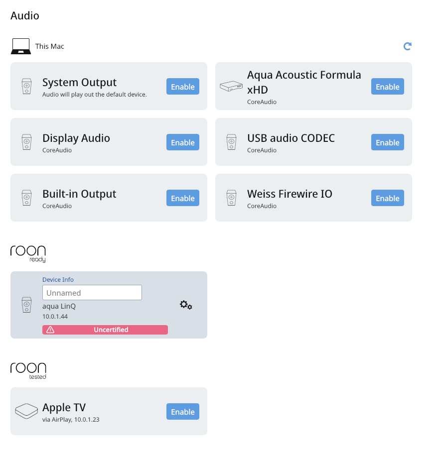
Task: Click the Weiss Firewire IO speaker icon
Action: (x=231, y=198)
